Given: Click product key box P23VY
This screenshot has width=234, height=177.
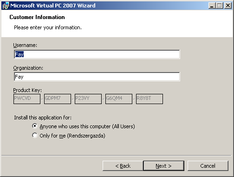Looking at the screenshot, I should coord(88,99).
